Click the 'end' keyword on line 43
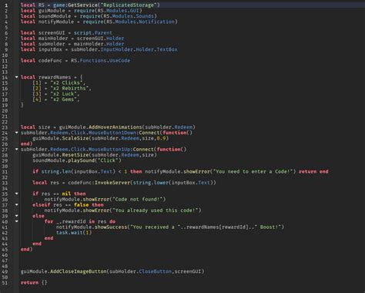Image resolution: width=365 pixels, height=293 pixels. point(49,238)
